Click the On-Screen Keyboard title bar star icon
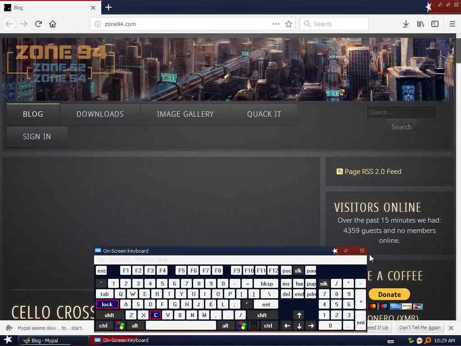Image resolution: width=461 pixels, height=346 pixels. tap(335, 250)
